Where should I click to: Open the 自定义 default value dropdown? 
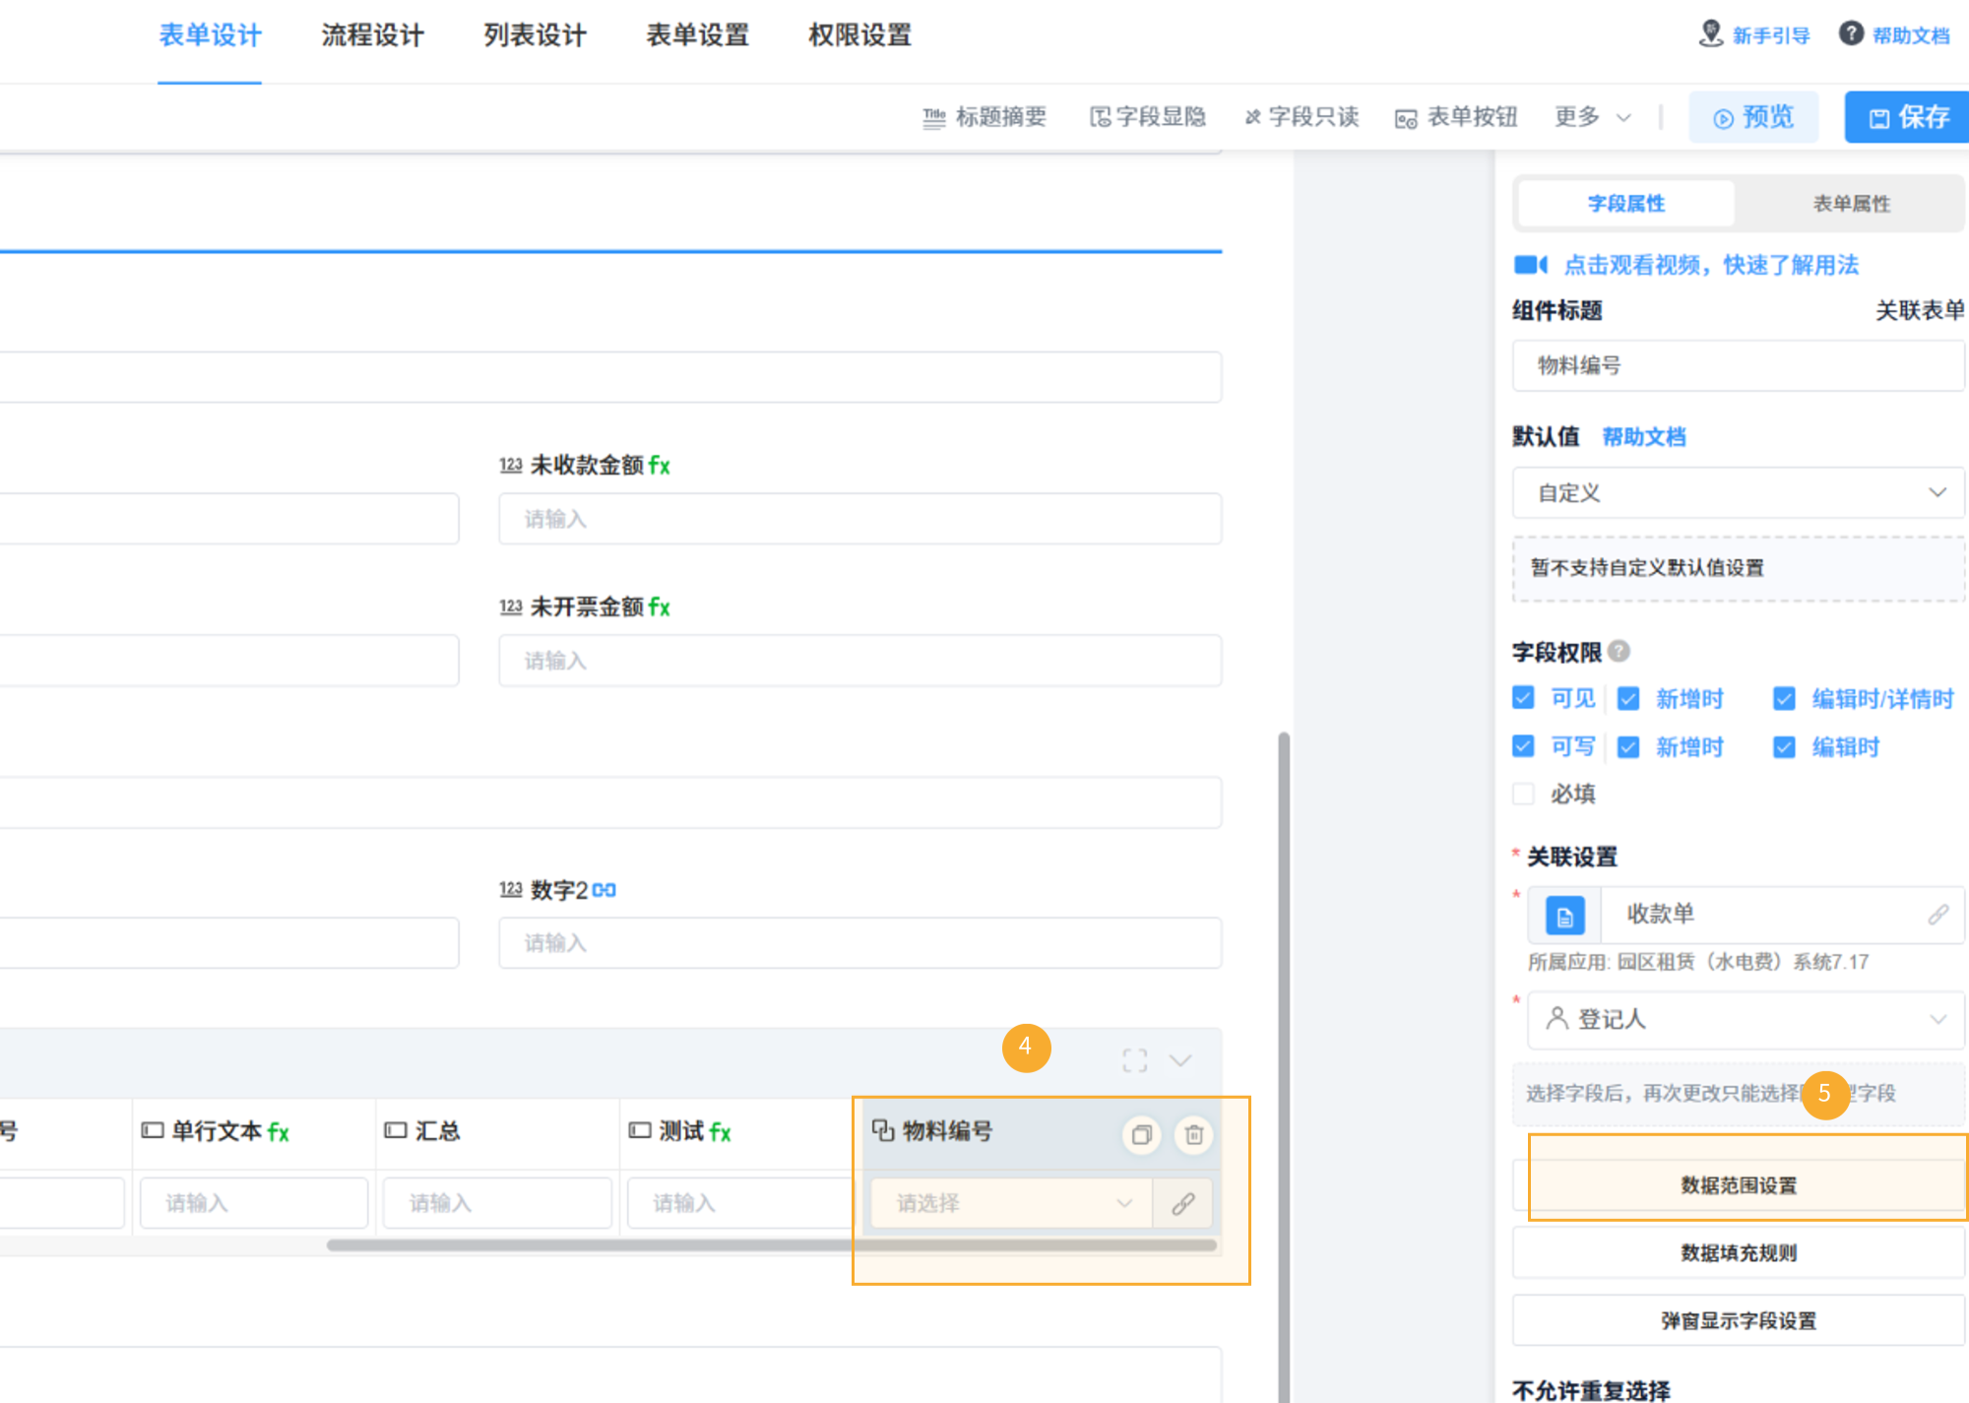[1739, 492]
